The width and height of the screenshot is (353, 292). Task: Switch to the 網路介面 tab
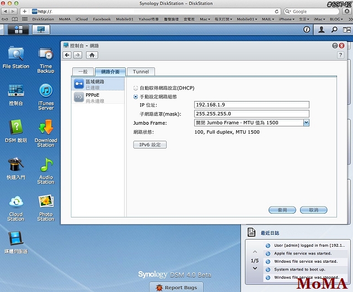click(110, 72)
